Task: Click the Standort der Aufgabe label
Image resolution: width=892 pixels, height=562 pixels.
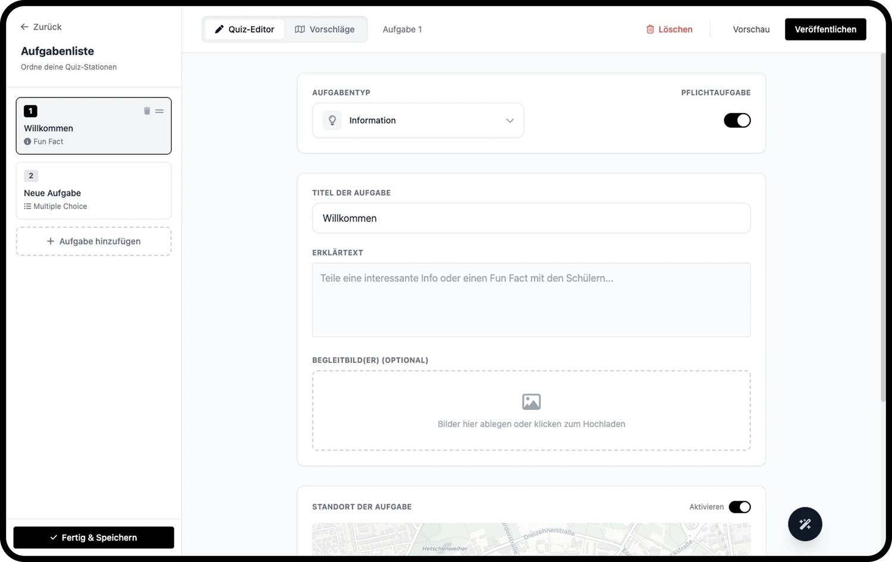Action: click(362, 507)
